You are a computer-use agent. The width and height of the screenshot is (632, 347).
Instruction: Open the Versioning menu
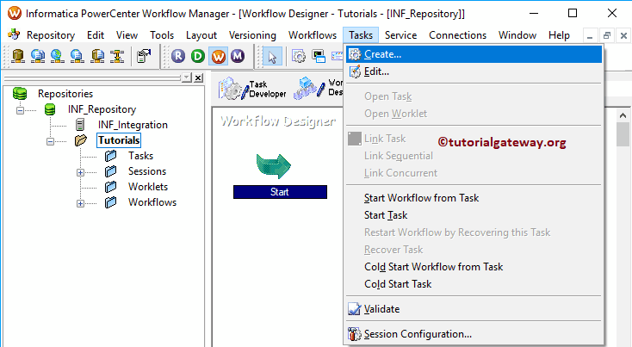pyautogui.click(x=253, y=35)
